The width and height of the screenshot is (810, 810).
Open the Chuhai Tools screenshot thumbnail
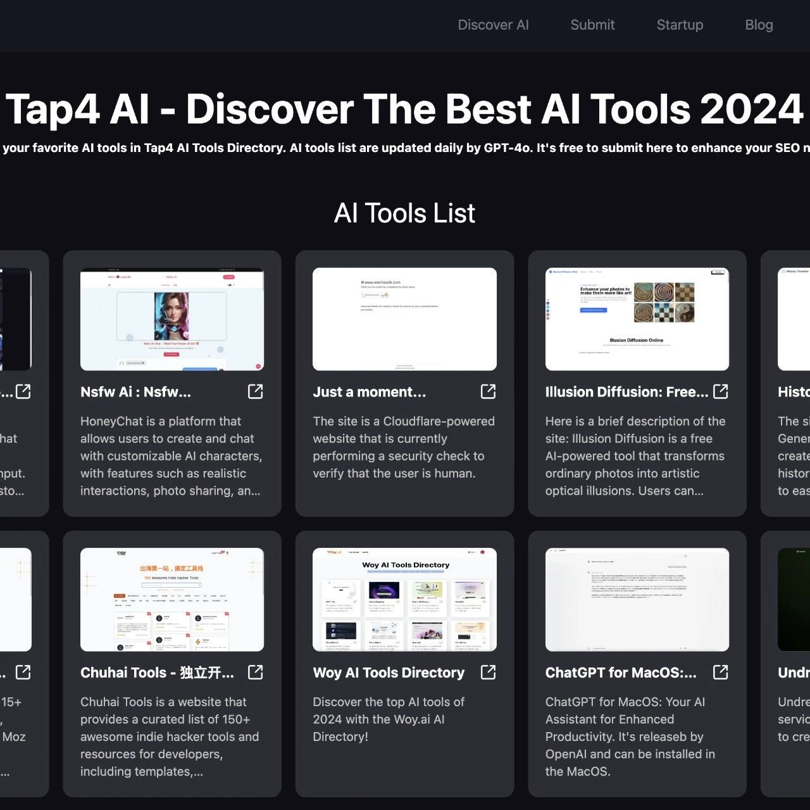[x=172, y=600]
